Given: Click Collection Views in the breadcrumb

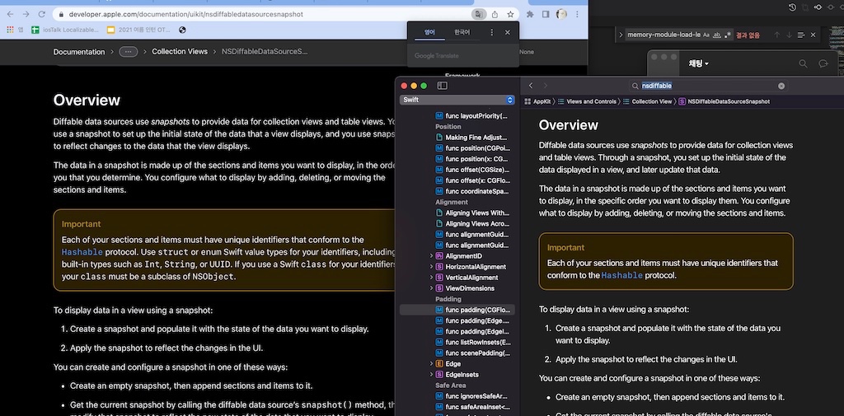Looking at the screenshot, I should 180,52.
